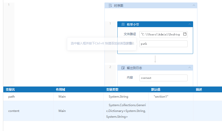Image resolution: width=222 pixels, height=131 pixels.
Task: Click the 文件路径 input with the Desktop path
Action: pyautogui.click(x=161, y=34)
